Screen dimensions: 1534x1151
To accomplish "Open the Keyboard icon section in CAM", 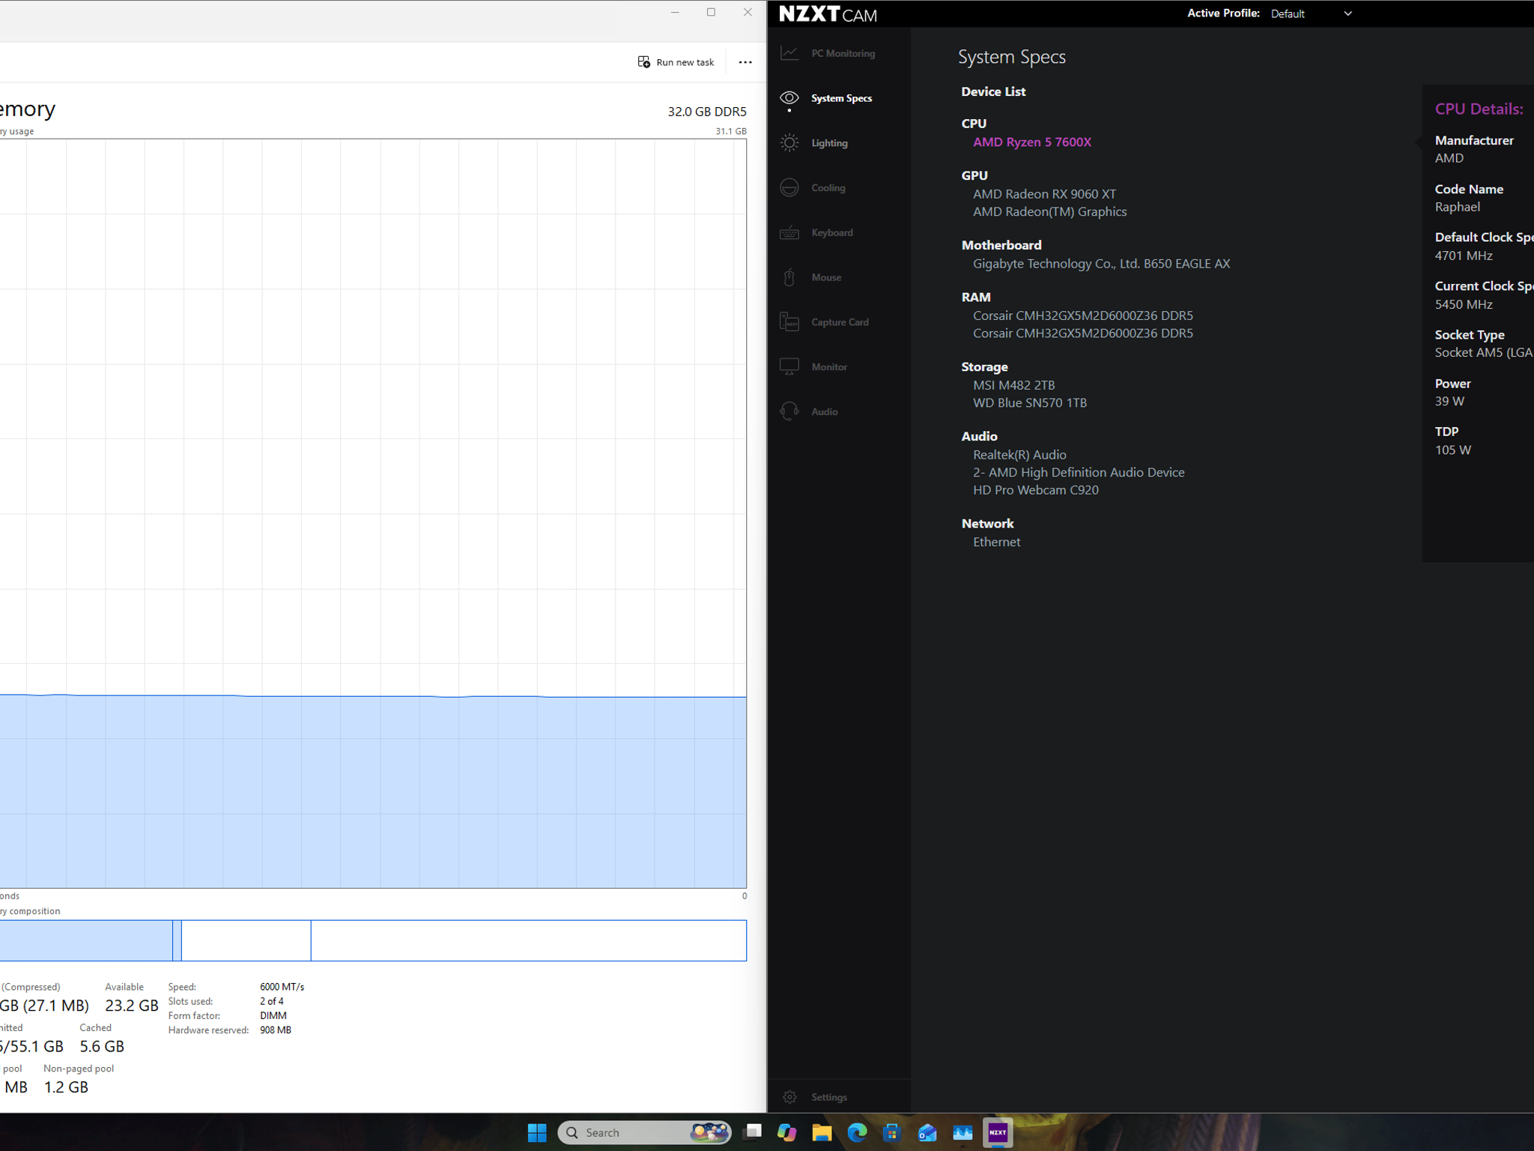I will [x=789, y=232].
